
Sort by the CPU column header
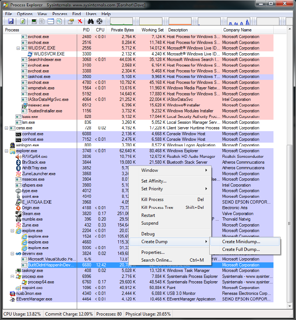pos(99,30)
